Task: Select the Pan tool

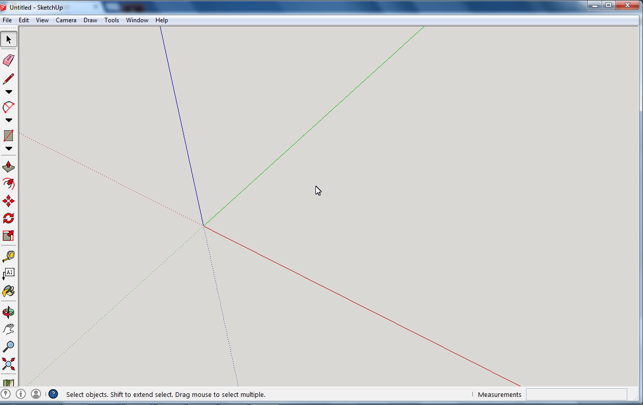Action: [9, 329]
